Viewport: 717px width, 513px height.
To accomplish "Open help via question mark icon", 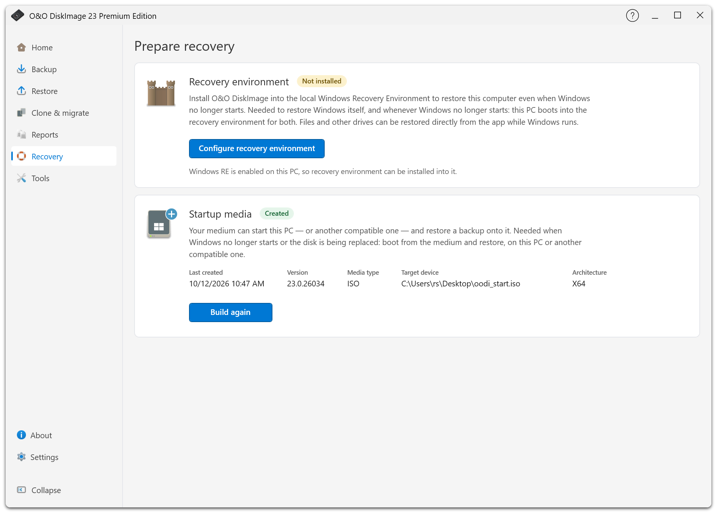I will (632, 16).
